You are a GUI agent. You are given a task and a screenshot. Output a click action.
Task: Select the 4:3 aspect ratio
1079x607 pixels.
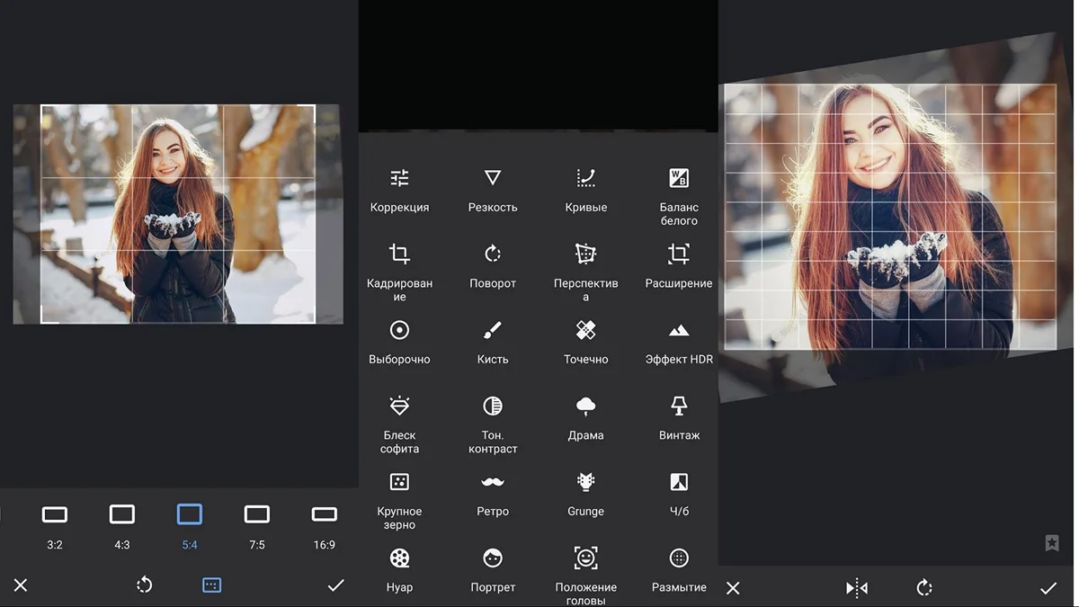122,527
